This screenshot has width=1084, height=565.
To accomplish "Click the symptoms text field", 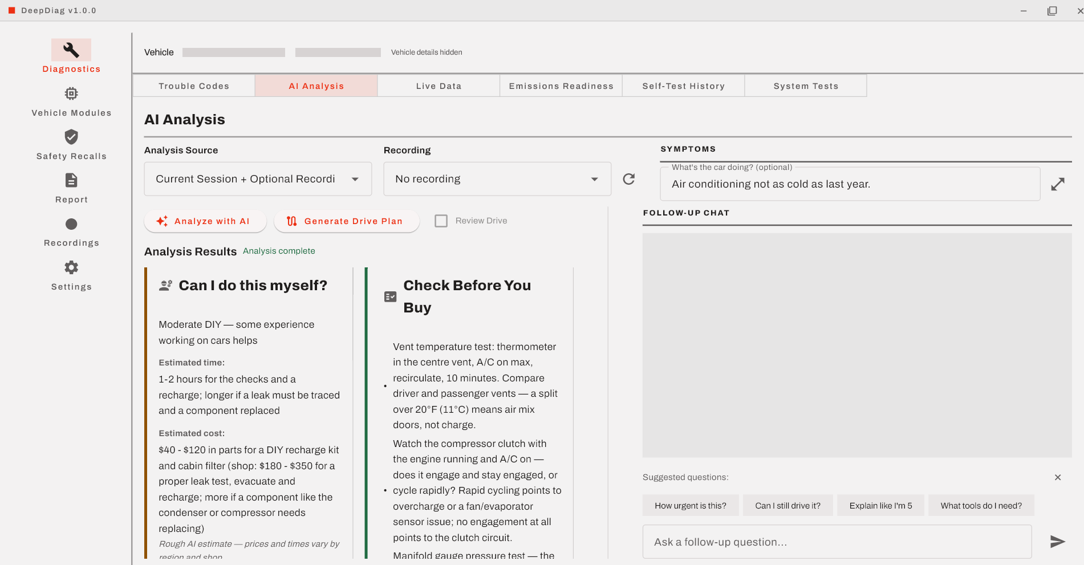I will pos(850,184).
